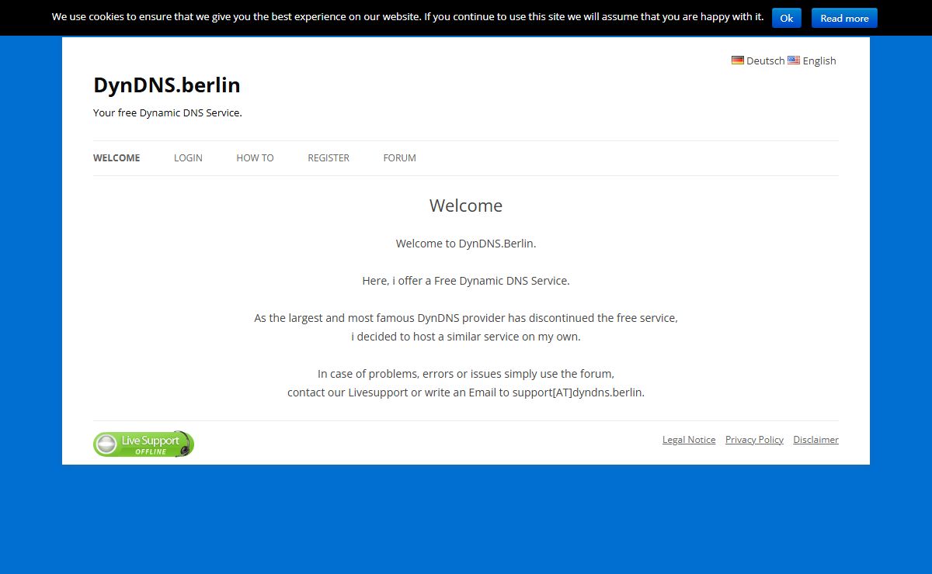
Task: Open the LOGIN menu item
Action: point(188,157)
